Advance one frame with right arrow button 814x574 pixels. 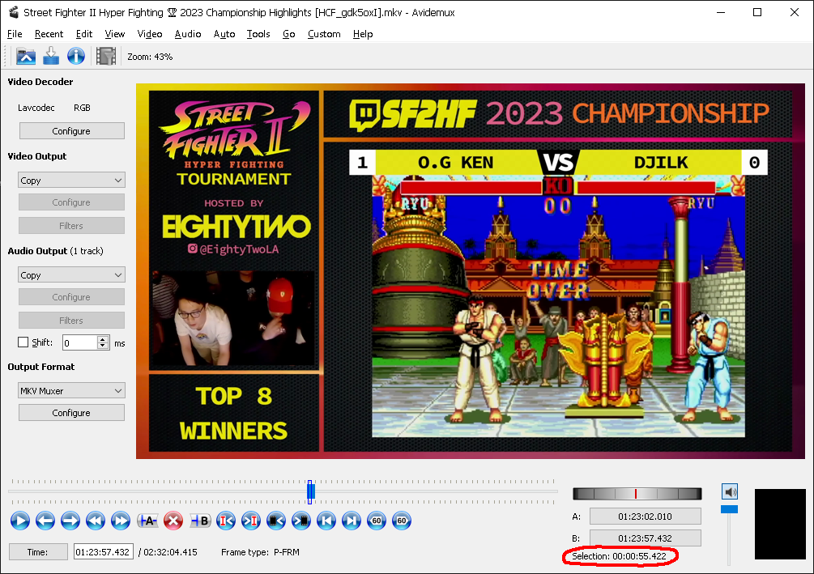point(70,521)
